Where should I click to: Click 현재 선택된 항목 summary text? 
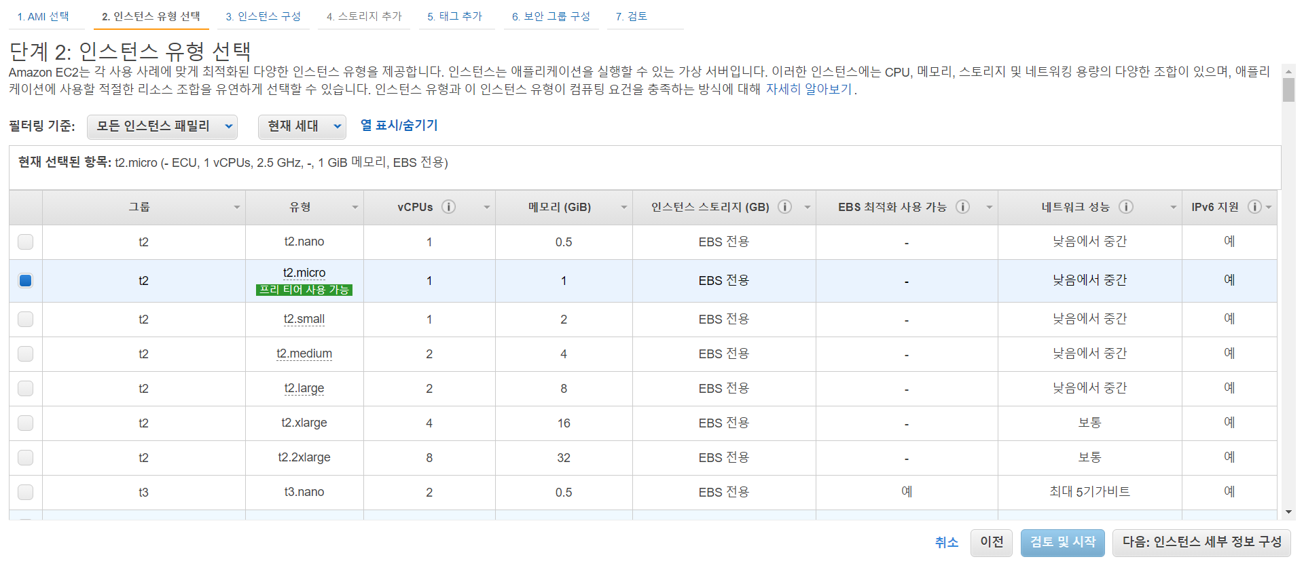233,162
